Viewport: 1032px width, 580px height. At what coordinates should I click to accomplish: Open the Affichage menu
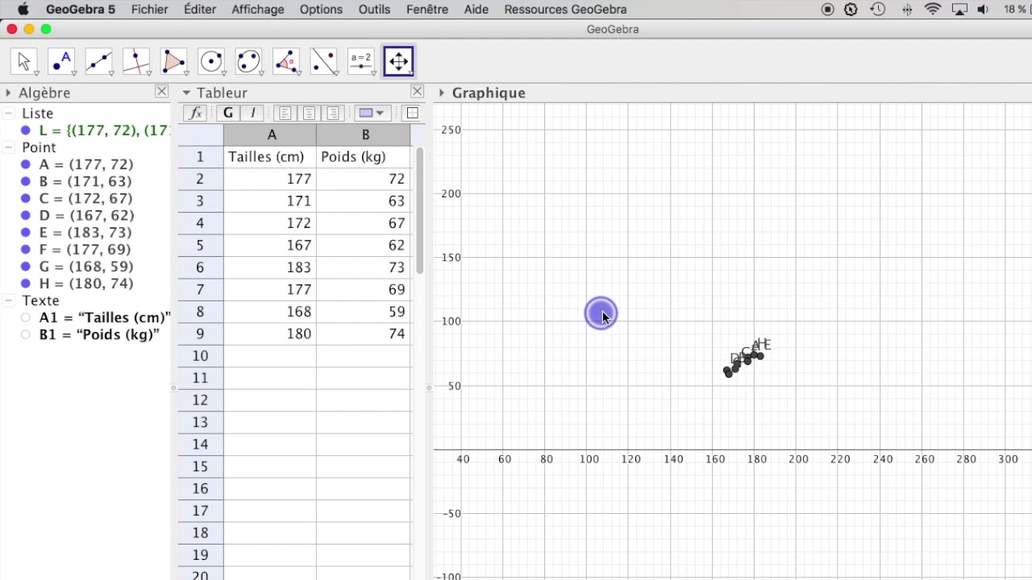coord(258,10)
